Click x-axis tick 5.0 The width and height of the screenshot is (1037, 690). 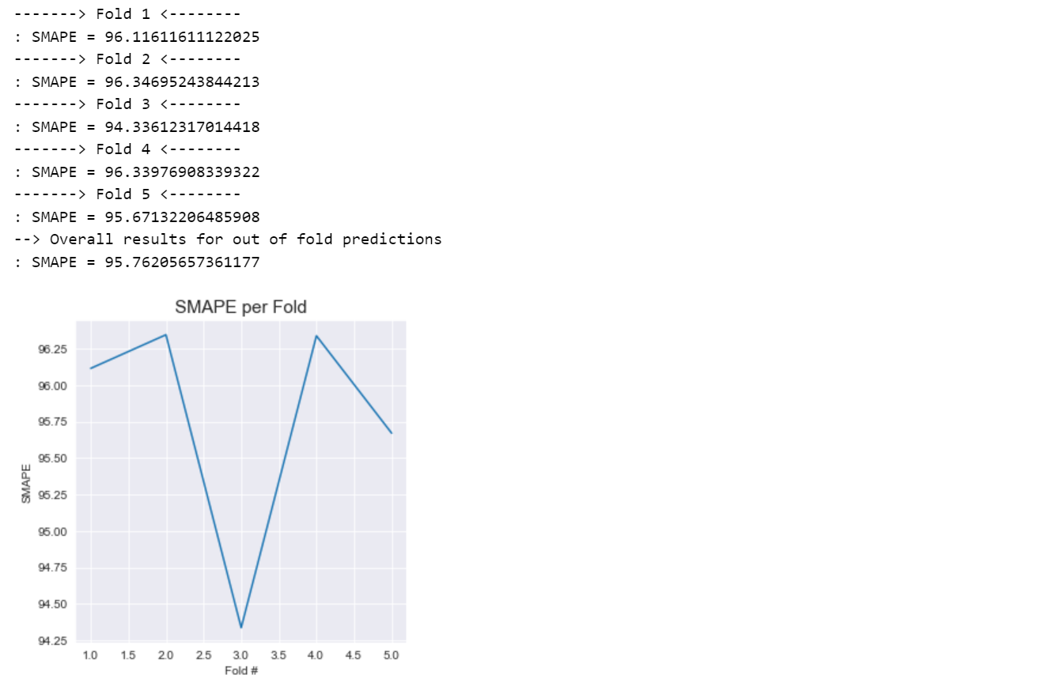point(392,655)
